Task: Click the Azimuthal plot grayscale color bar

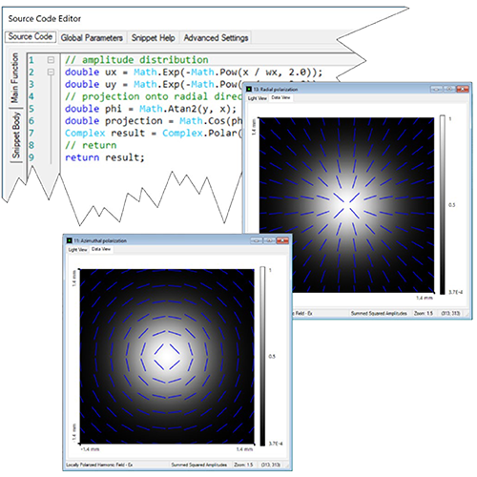Action: tap(262, 356)
